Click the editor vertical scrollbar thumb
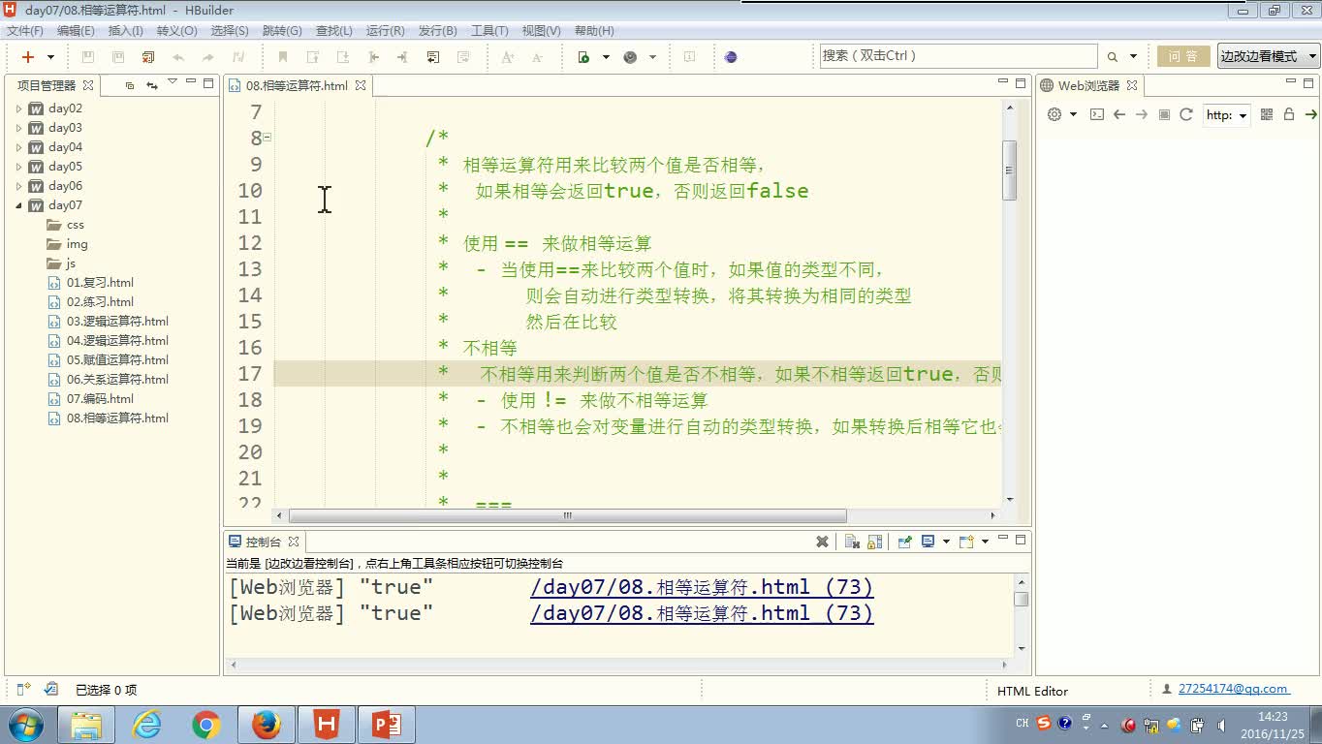The image size is (1322, 744). (x=1009, y=170)
